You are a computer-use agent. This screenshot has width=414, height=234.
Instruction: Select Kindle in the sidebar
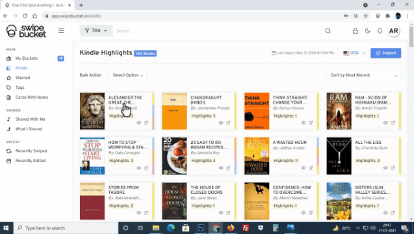21,68
